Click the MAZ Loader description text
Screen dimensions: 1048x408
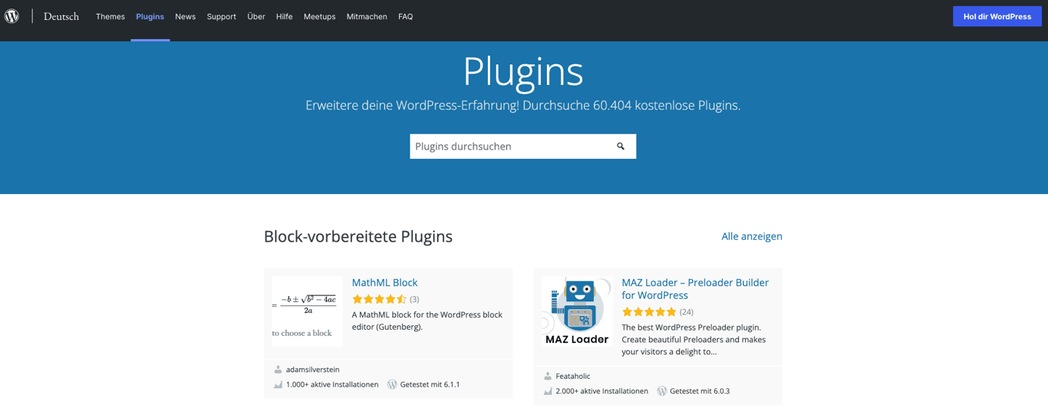point(694,339)
